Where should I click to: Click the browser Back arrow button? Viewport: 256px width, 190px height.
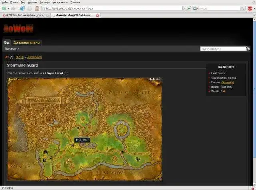point(4,8)
